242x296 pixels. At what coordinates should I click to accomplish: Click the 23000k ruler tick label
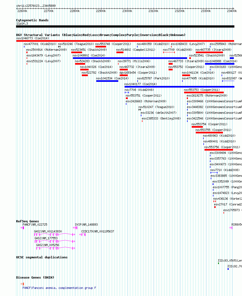pyautogui.click(x=127, y=11)
